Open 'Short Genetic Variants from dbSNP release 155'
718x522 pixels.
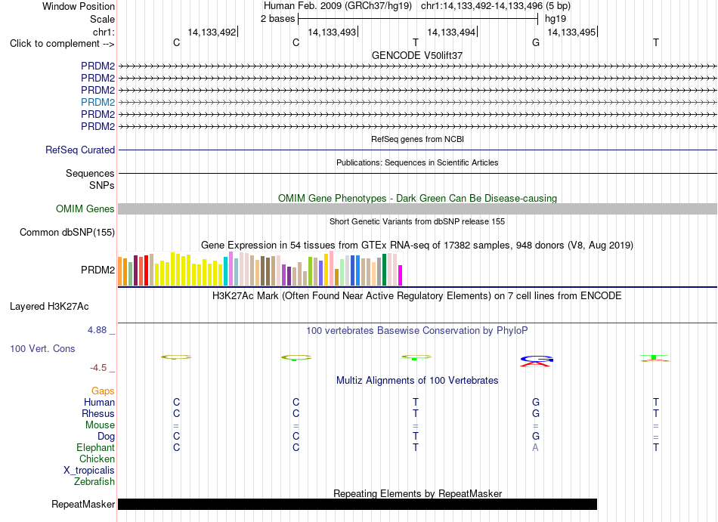(x=417, y=221)
